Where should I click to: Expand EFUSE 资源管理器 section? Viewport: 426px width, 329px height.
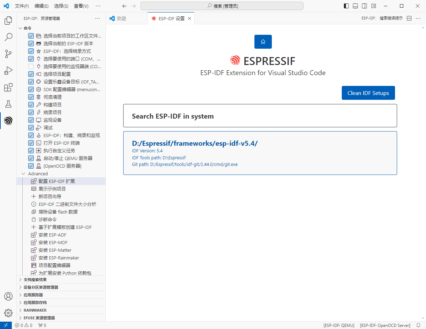click(61, 318)
